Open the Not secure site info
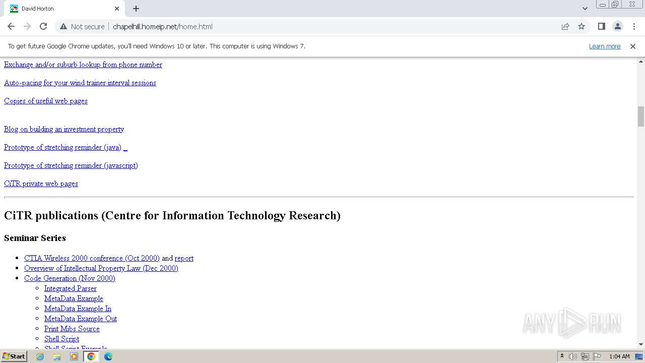Image resolution: width=645 pixels, height=363 pixels. 82,27
